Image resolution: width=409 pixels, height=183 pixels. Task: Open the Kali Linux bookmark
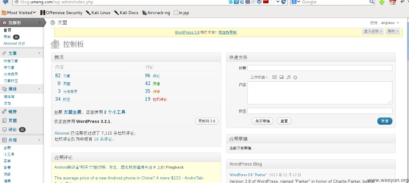pyautogui.click(x=98, y=13)
